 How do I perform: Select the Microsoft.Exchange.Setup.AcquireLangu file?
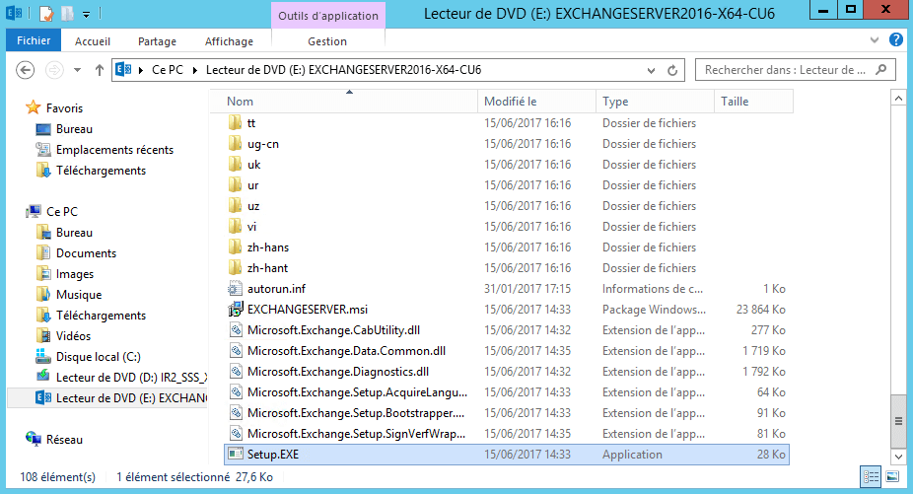(357, 392)
